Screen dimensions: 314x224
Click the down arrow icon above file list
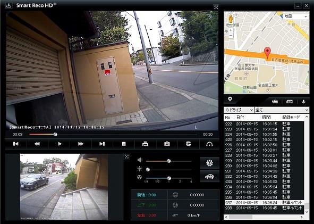click(303, 102)
